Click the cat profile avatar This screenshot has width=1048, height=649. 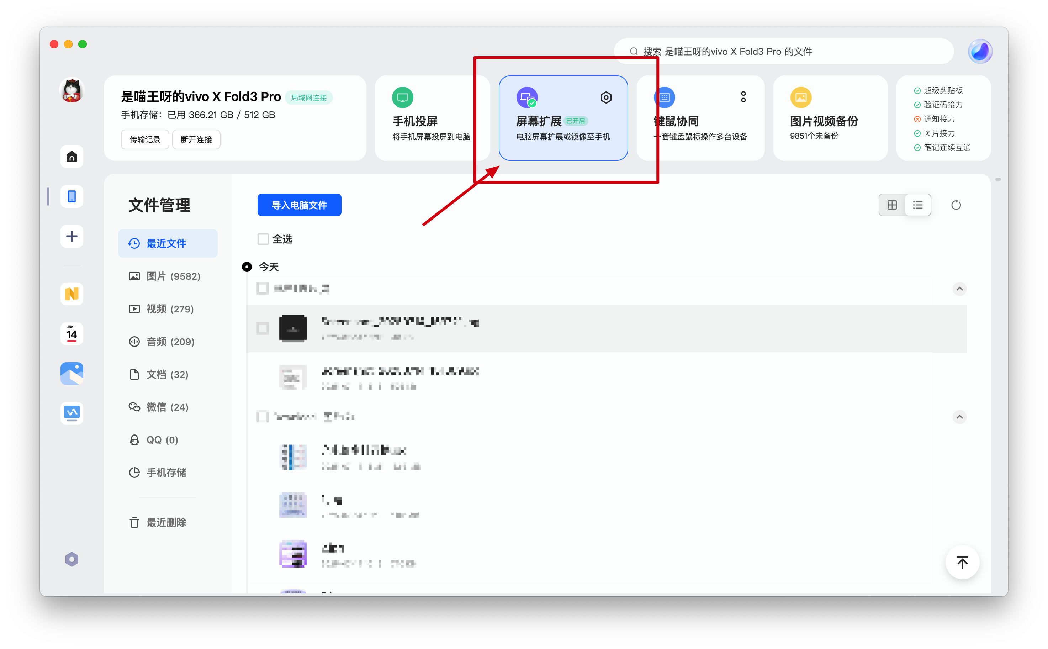pos(72,90)
